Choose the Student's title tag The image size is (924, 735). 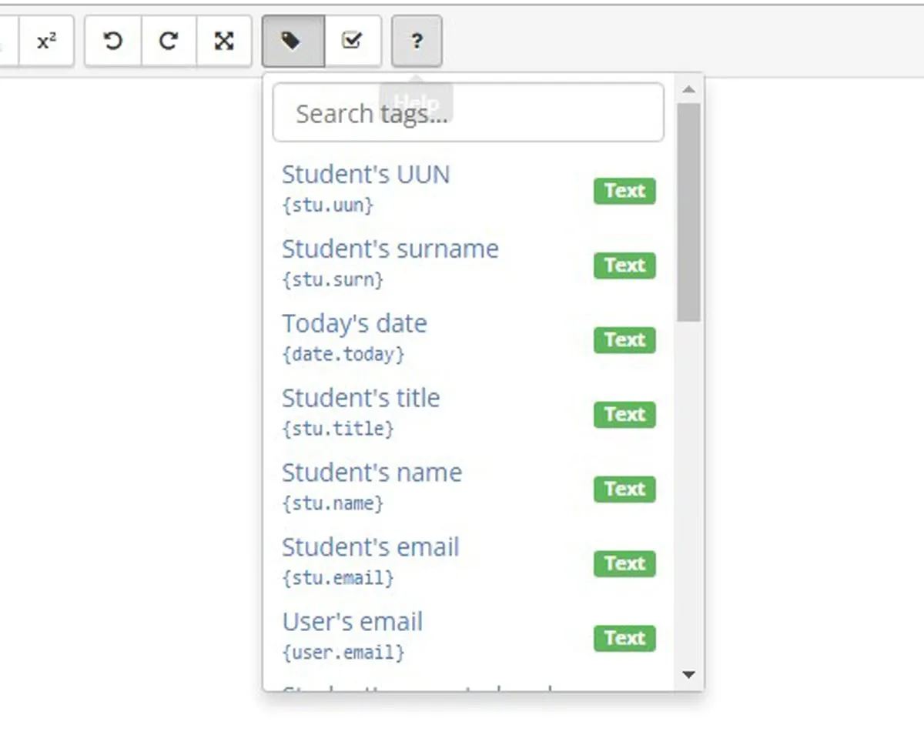click(x=361, y=398)
